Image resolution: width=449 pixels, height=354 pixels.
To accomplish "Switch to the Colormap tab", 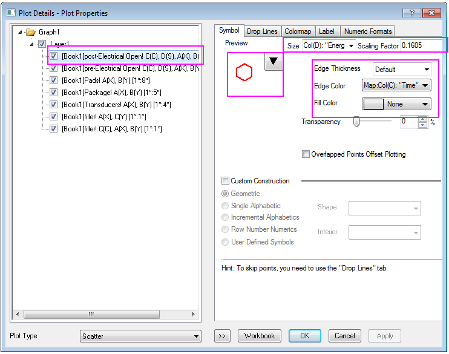I will (x=298, y=31).
